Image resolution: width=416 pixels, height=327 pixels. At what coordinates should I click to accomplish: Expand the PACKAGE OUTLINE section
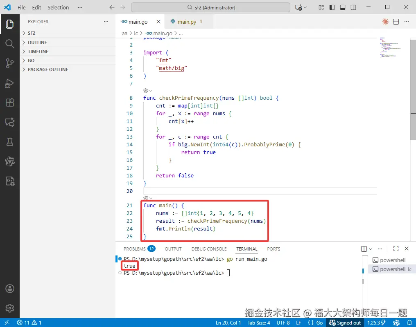68,69
